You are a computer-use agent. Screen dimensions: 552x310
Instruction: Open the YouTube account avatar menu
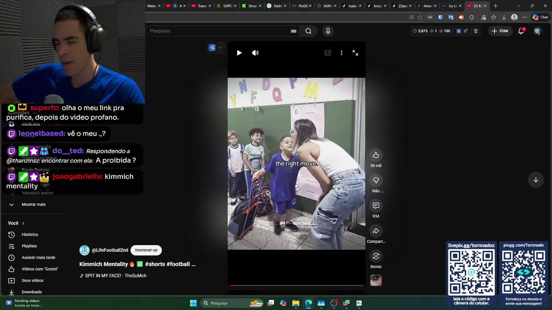537,31
